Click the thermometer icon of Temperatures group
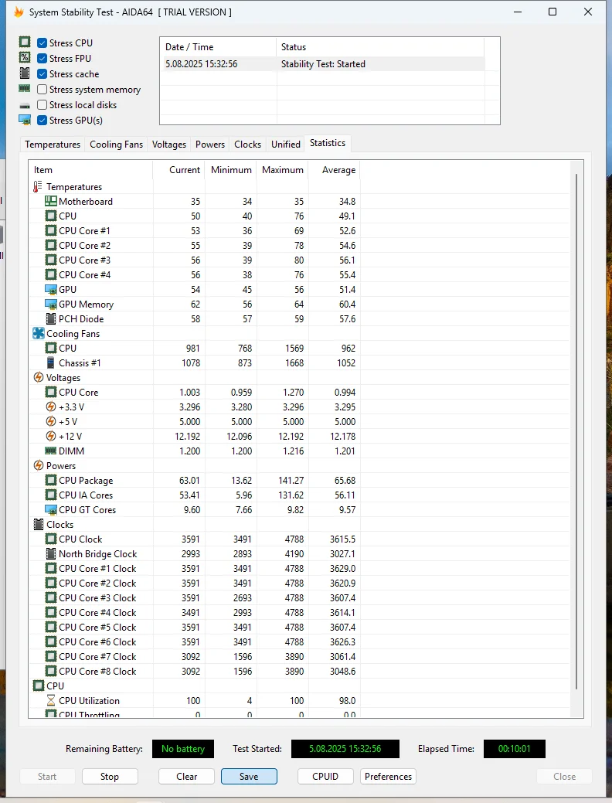The image size is (612, 803). coord(38,186)
